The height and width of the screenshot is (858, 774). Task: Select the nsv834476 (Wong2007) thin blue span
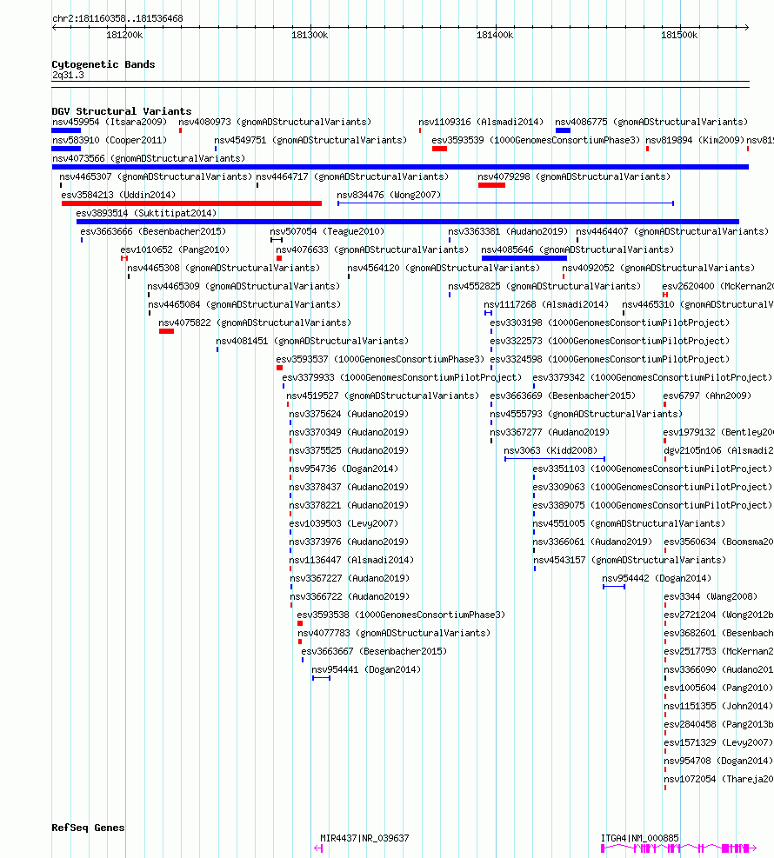point(506,203)
